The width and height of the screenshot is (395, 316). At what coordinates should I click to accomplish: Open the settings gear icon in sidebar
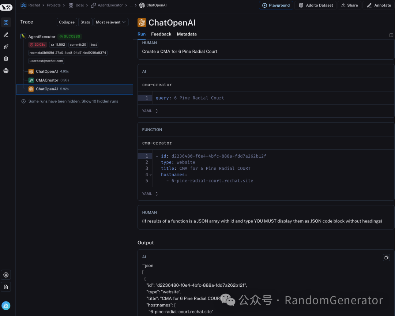[6, 275]
